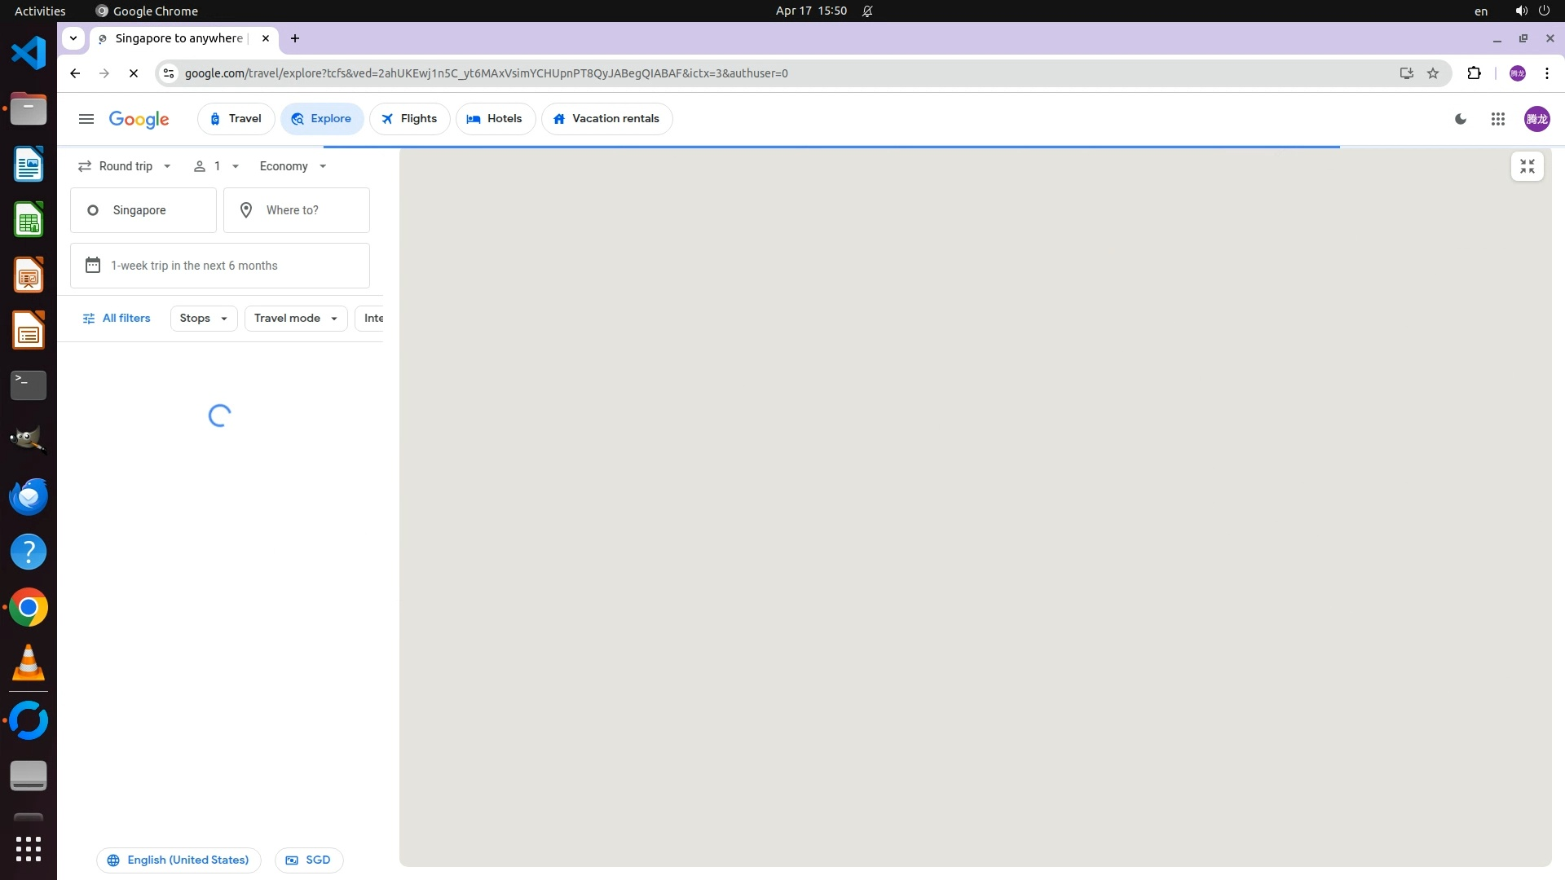The height and width of the screenshot is (880, 1565).
Task: Switch to the Hotels tab
Action: tap(495, 119)
